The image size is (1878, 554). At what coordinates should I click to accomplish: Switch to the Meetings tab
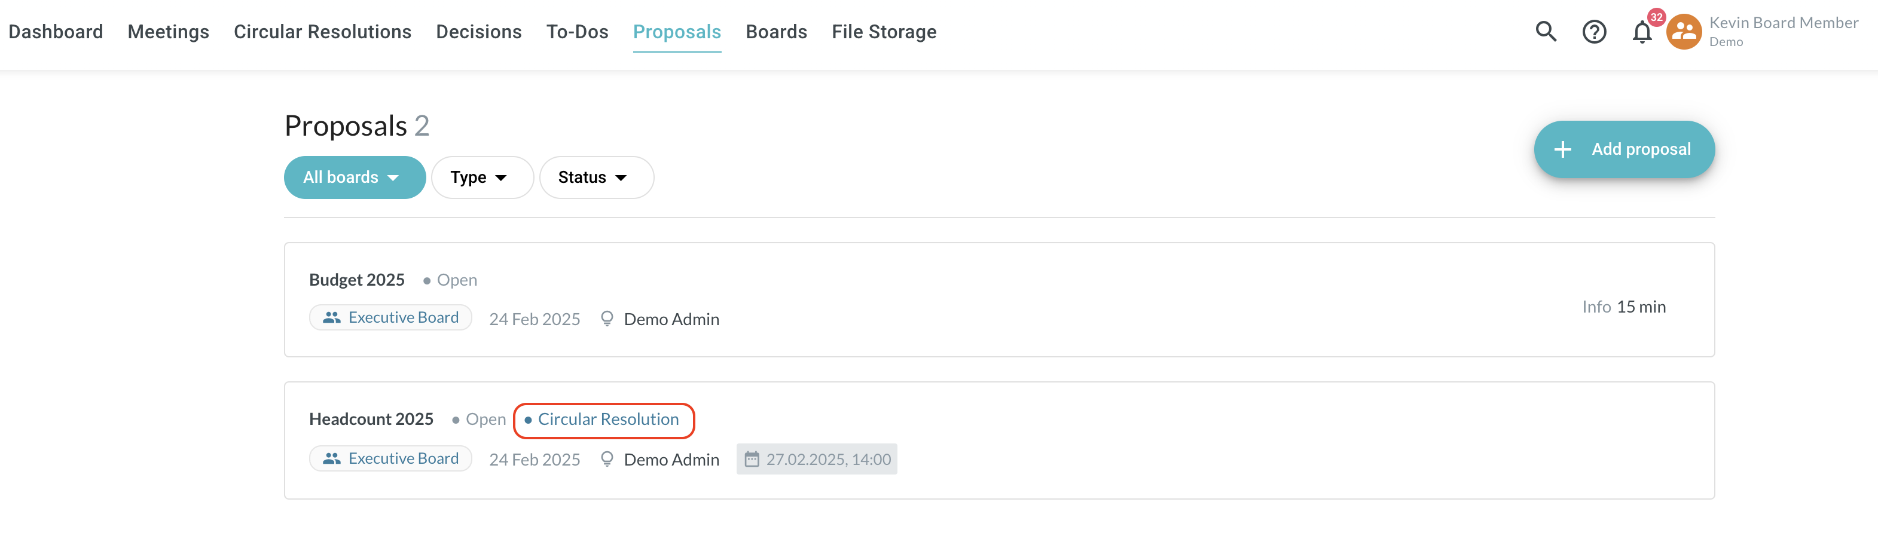tap(169, 32)
